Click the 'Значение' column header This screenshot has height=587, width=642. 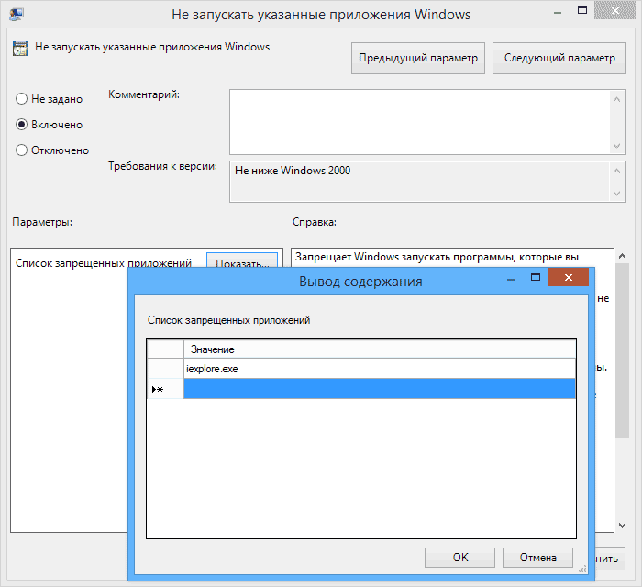click(x=379, y=349)
